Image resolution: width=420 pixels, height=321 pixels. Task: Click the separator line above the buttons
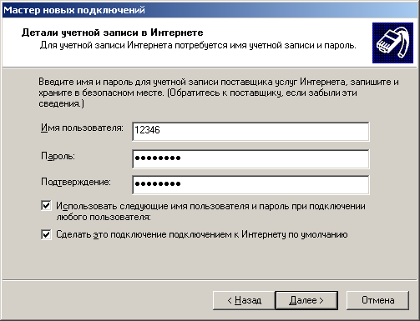point(210,279)
